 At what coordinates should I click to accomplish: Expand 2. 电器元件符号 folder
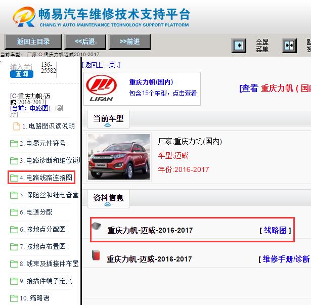coord(42,143)
